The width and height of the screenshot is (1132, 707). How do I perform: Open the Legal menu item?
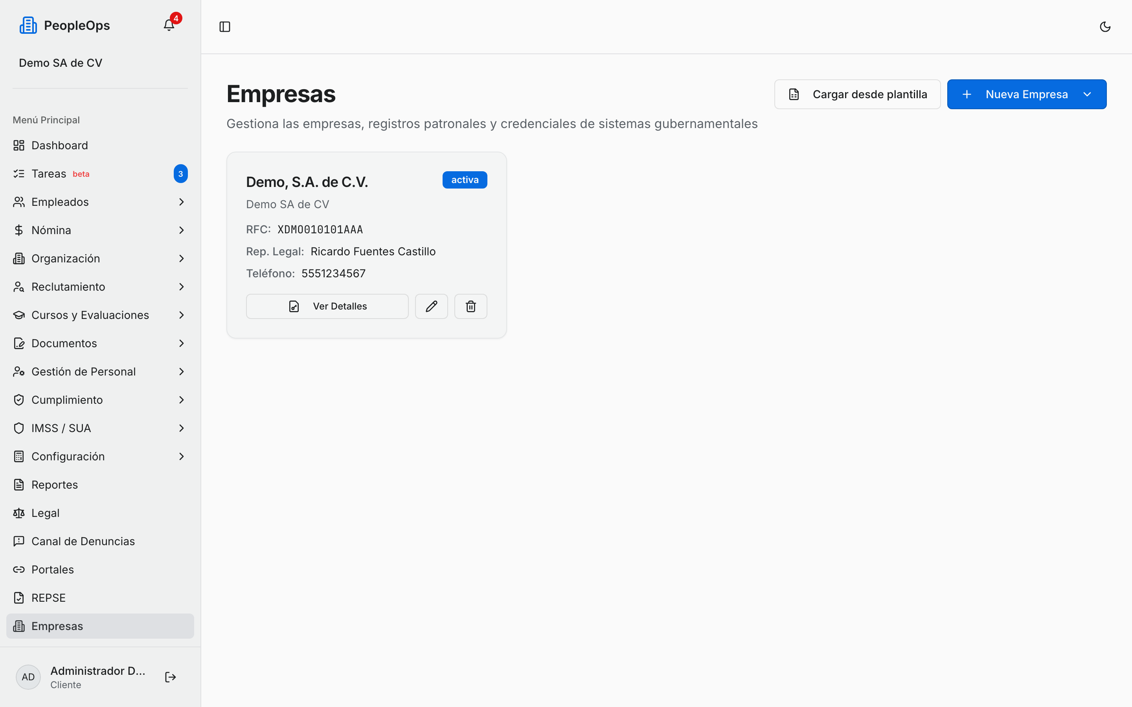pos(100,513)
